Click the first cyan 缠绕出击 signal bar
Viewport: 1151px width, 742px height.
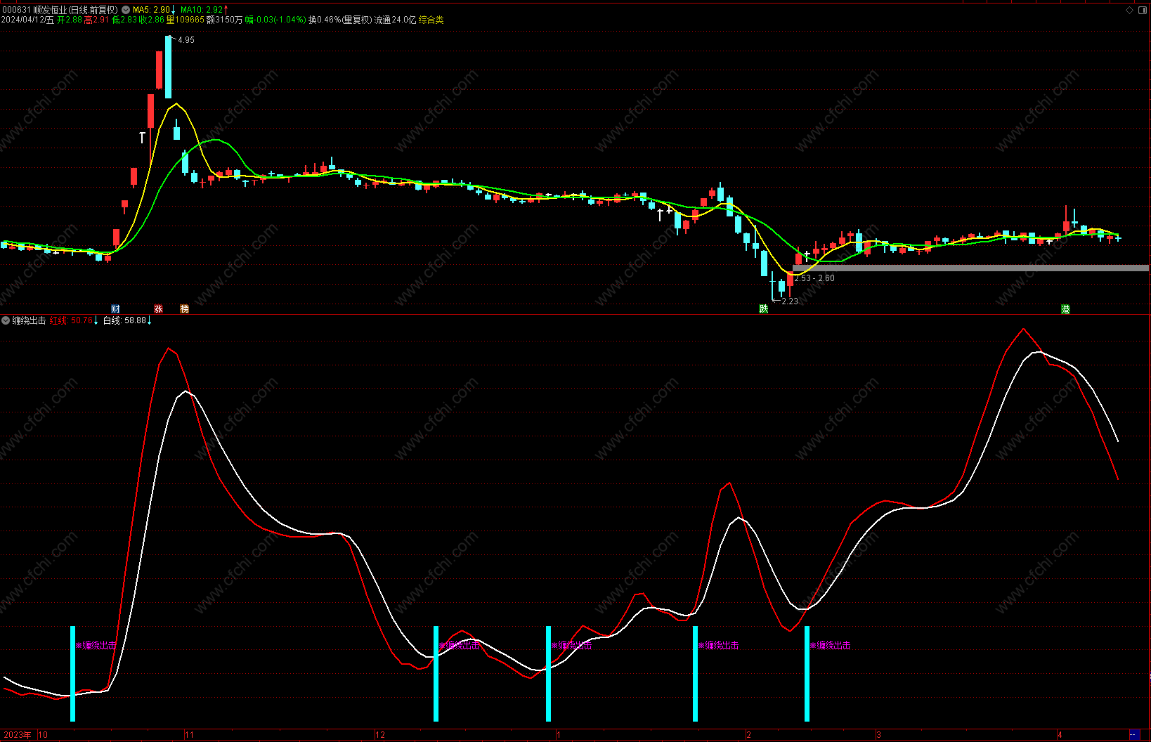pyautogui.click(x=72, y=674)
